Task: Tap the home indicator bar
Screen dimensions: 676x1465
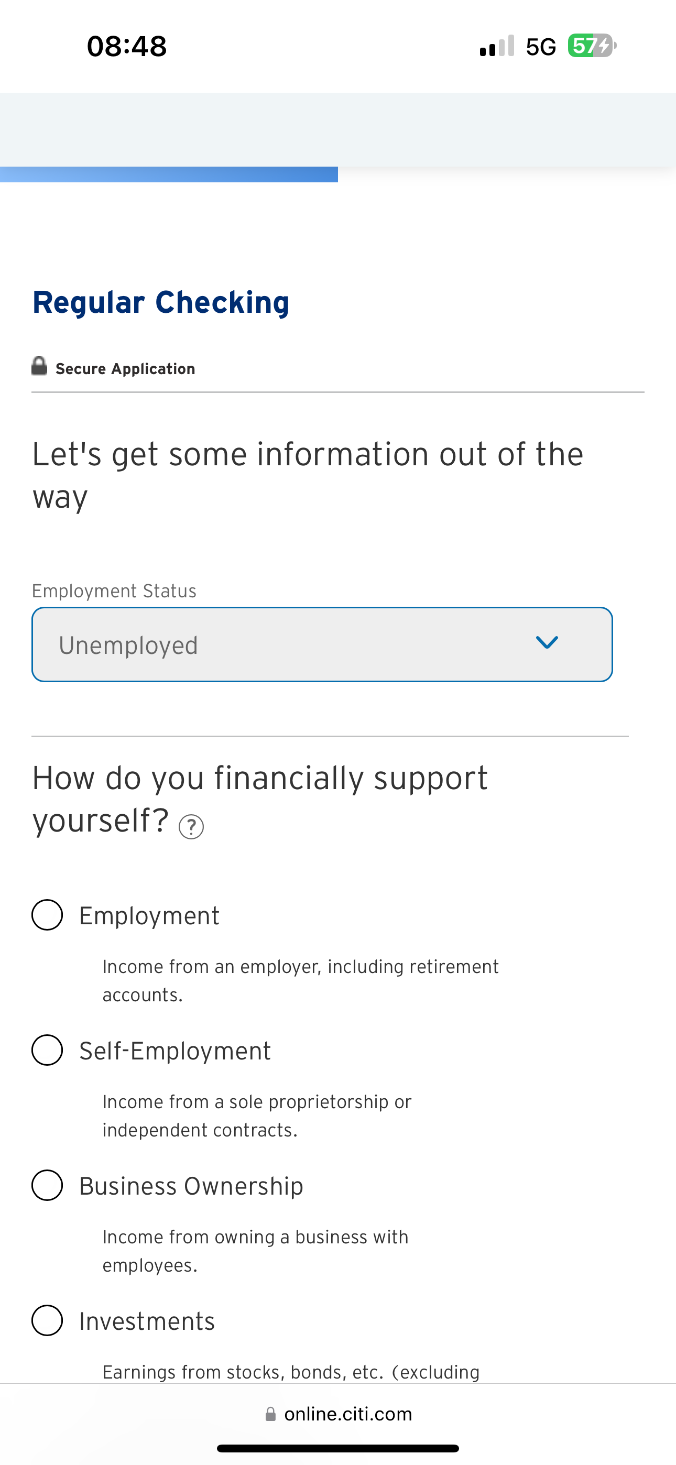Action: click(x=338, y=1448)
